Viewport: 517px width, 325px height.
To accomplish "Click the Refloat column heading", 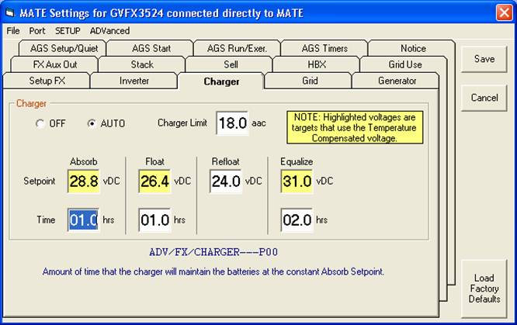I will [x=226, y=162].
